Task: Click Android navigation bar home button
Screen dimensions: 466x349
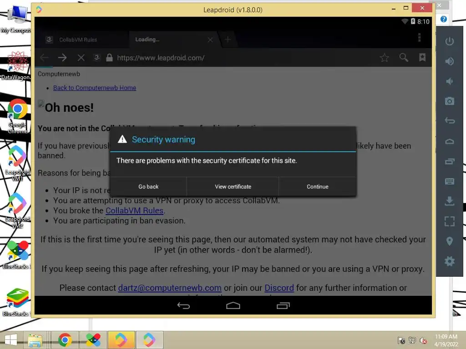Action: (x=233, y=305)
